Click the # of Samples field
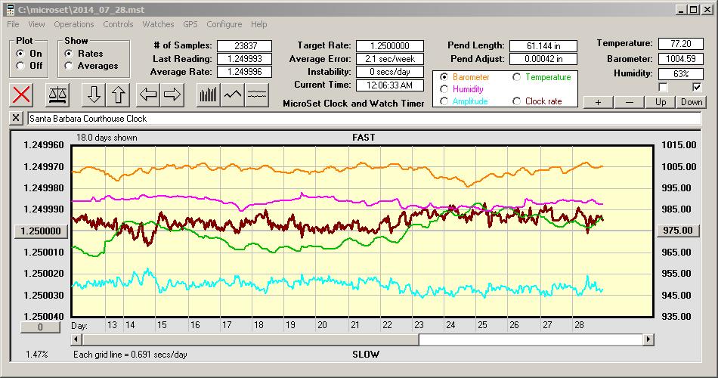The image size is (718, 378). (x=245, y=46)
